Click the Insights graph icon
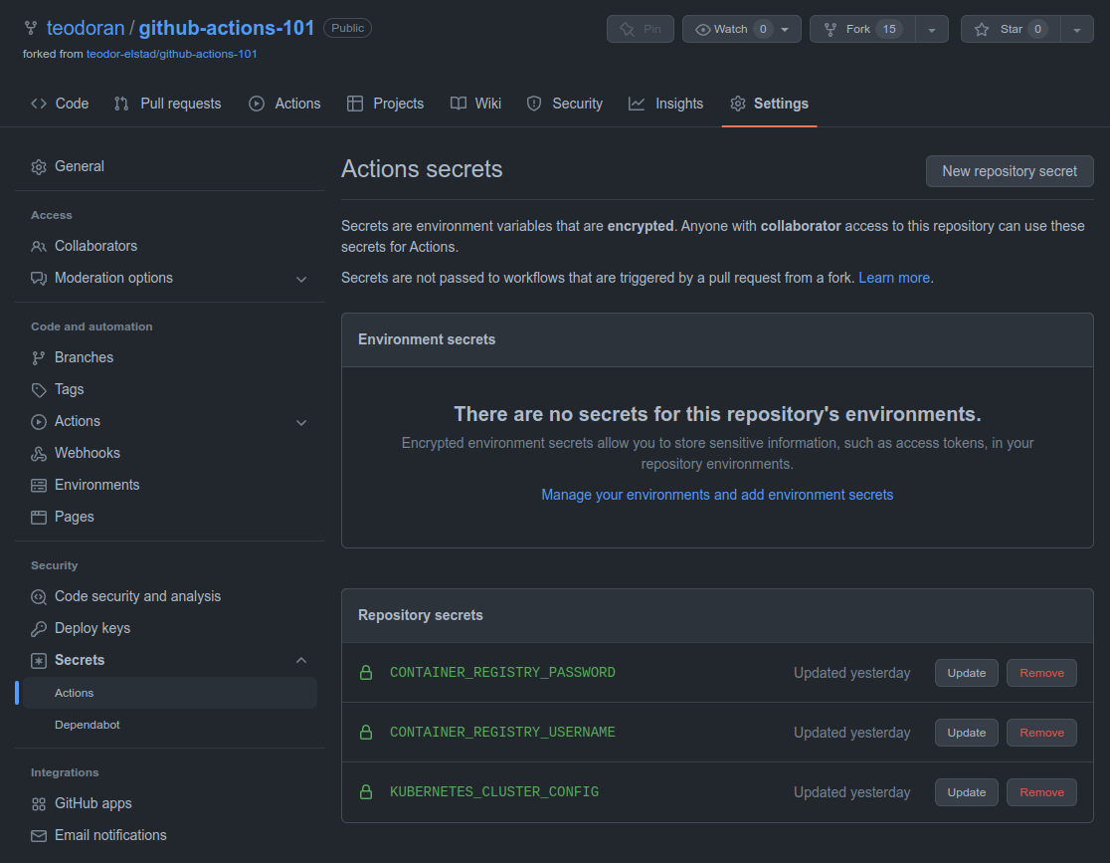The width and height of the screenshot is (1110, 863). point(637,104)
